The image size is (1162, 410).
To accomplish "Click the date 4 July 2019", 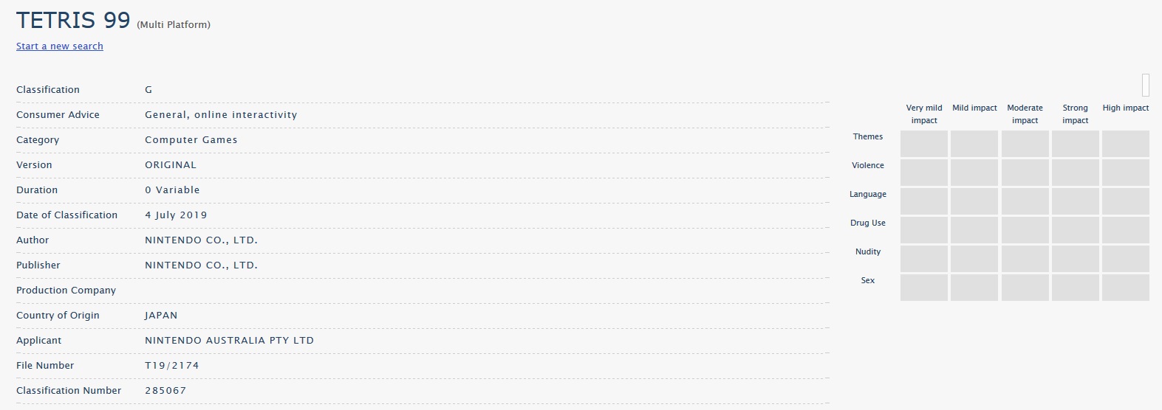I will (176, 215).
